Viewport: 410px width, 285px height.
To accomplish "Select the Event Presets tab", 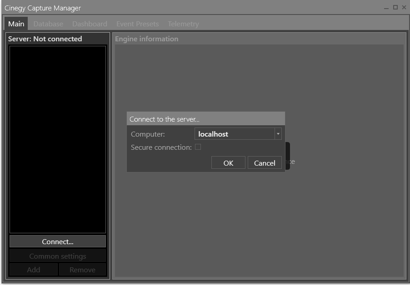I will pos(137,24).
